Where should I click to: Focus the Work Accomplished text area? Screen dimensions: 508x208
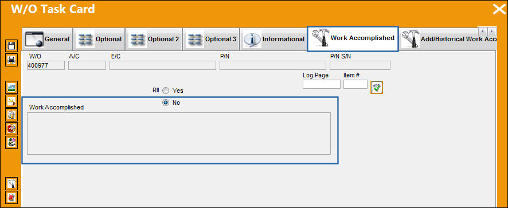[179, 134]
